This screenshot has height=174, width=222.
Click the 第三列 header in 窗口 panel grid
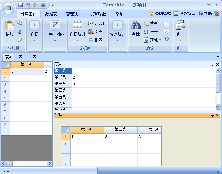[x=150, y=129]
